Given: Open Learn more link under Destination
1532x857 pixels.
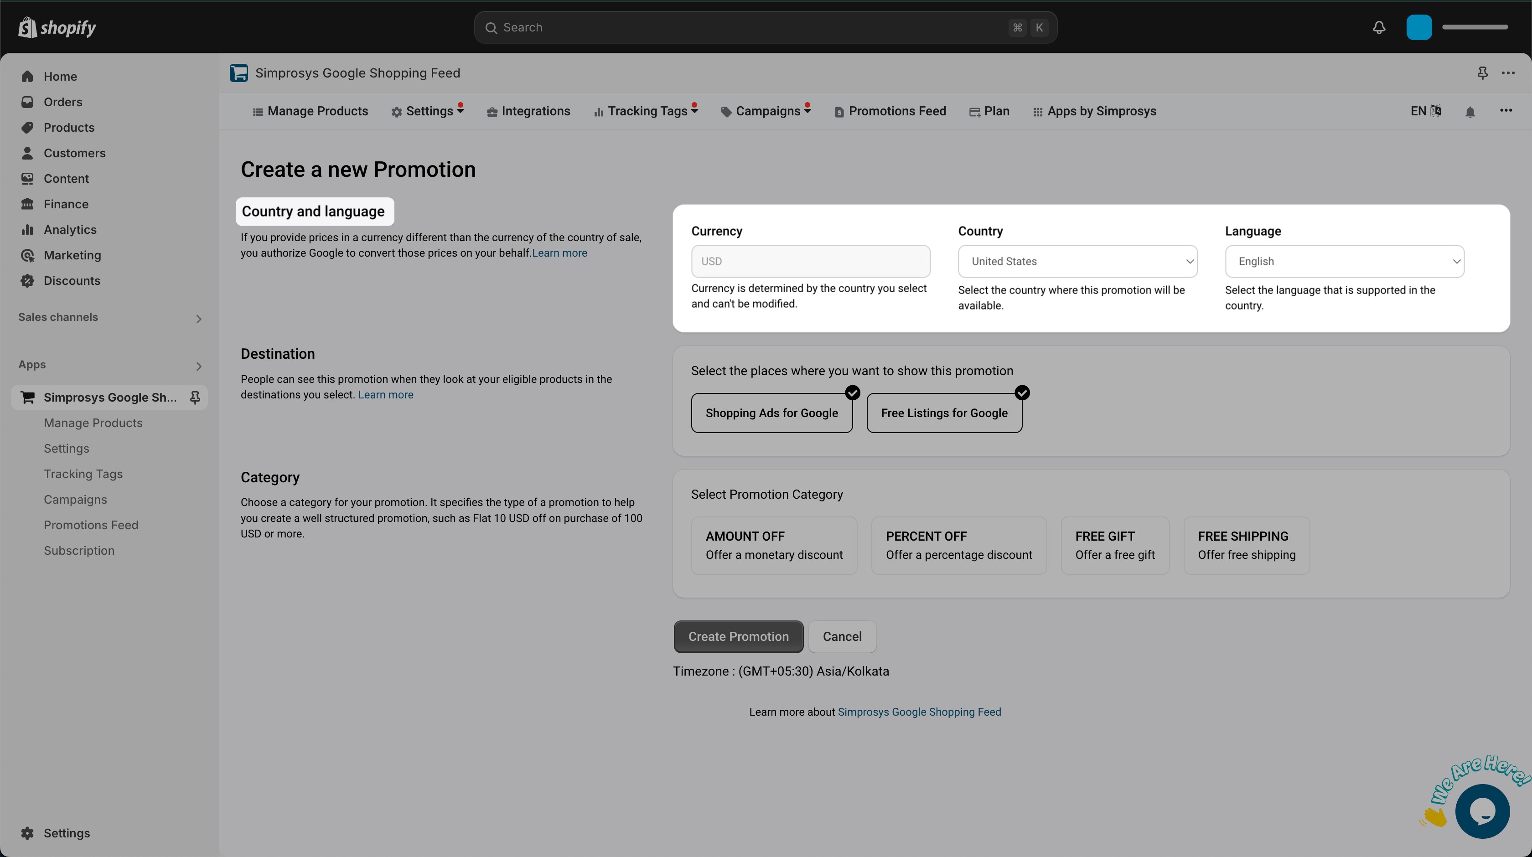Looking at the screenshot, I should pos(385,395).
